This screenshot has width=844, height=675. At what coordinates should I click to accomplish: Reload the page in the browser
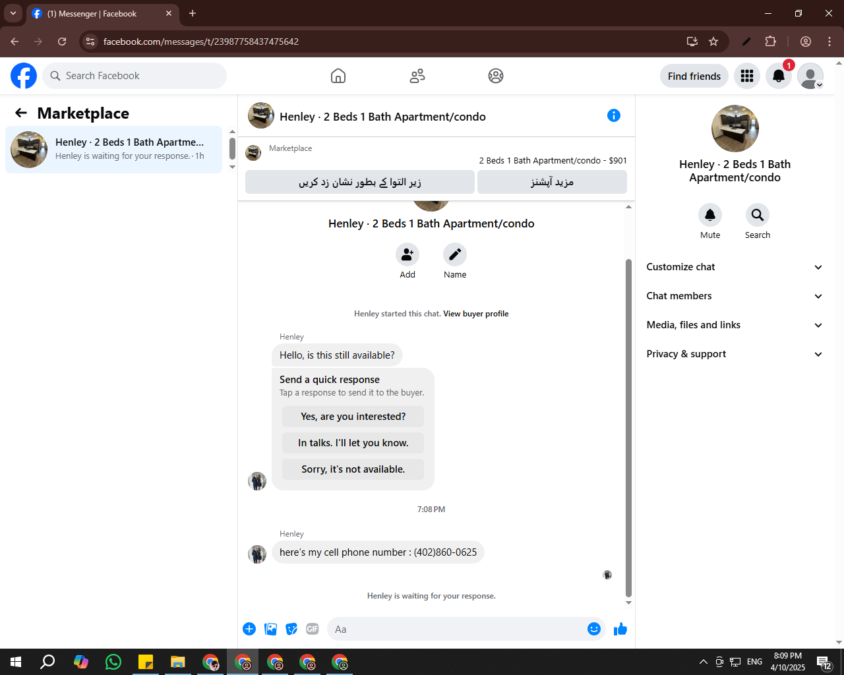click(x=62, y=42)
